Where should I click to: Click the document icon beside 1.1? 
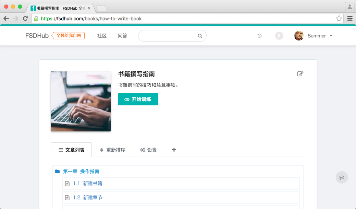click(x=67, y=184)
